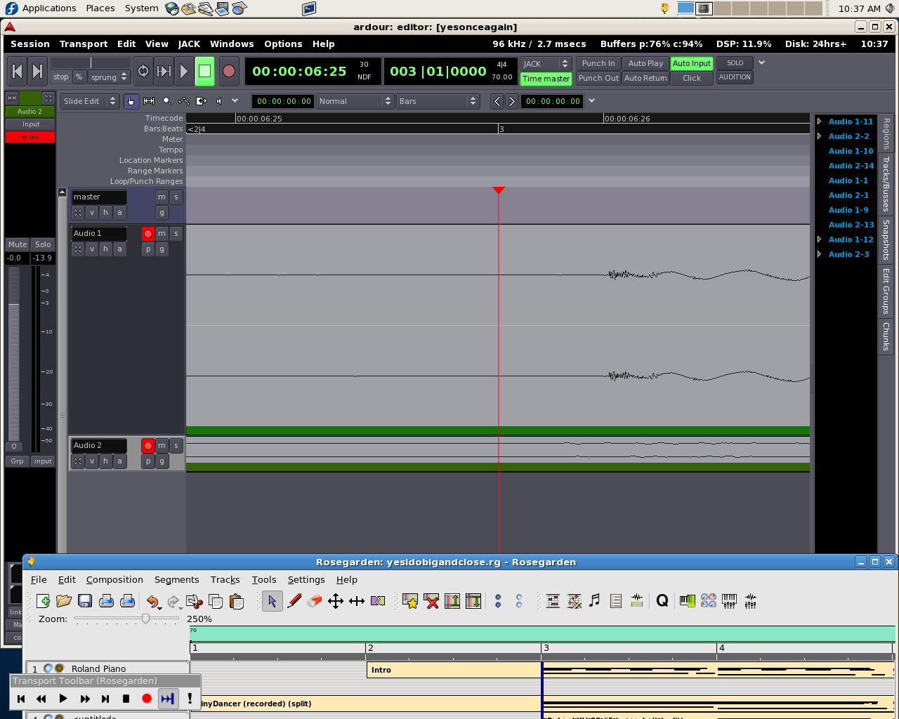Click the save disk icon in Rosegarden
899x719 pixels.
coord(85,601)
